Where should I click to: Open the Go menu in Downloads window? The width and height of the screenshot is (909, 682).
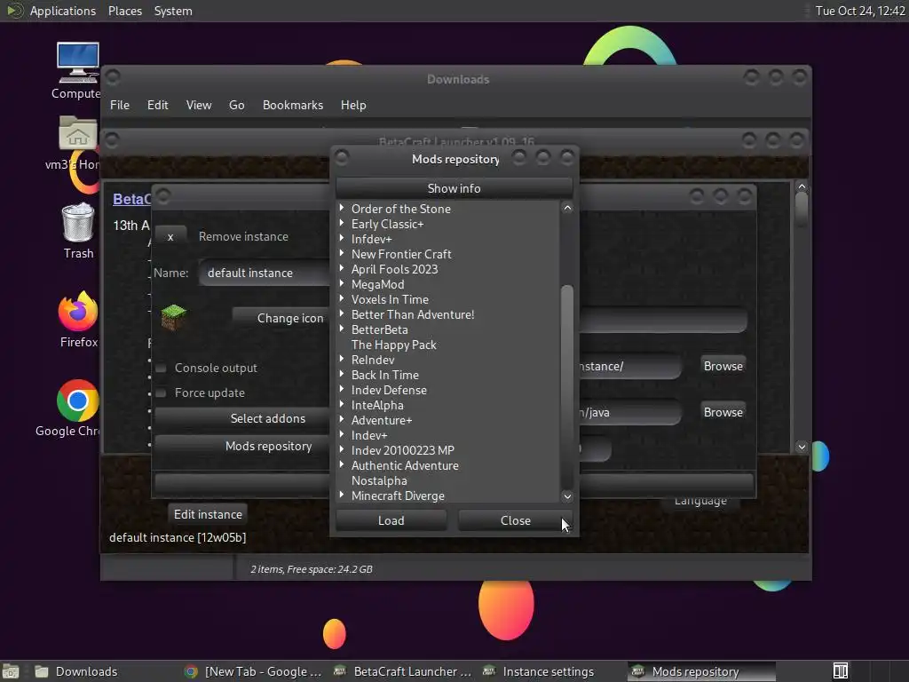236,105
